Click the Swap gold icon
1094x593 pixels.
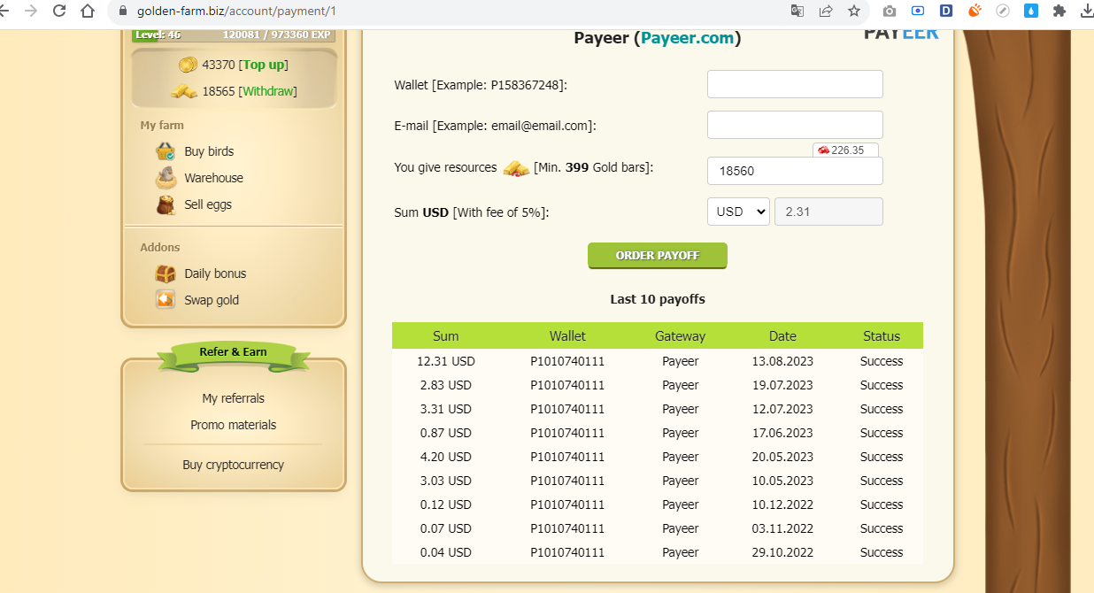(x=166, y=300)
